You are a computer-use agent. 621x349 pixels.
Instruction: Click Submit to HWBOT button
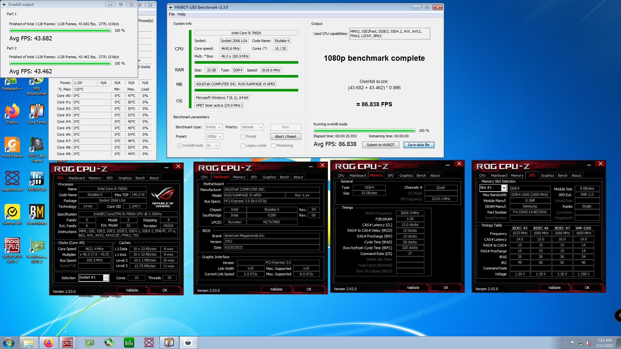[380, 145]
